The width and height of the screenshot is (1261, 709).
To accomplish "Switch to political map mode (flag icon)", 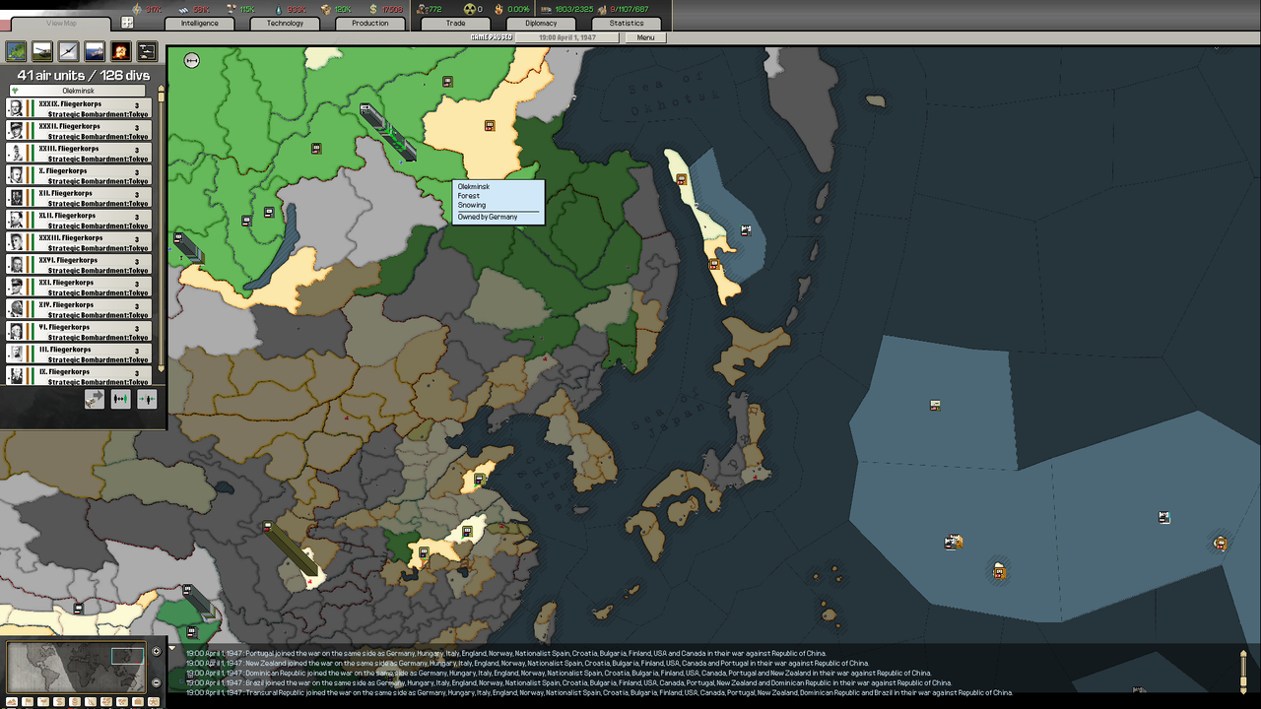I will 28,701.
